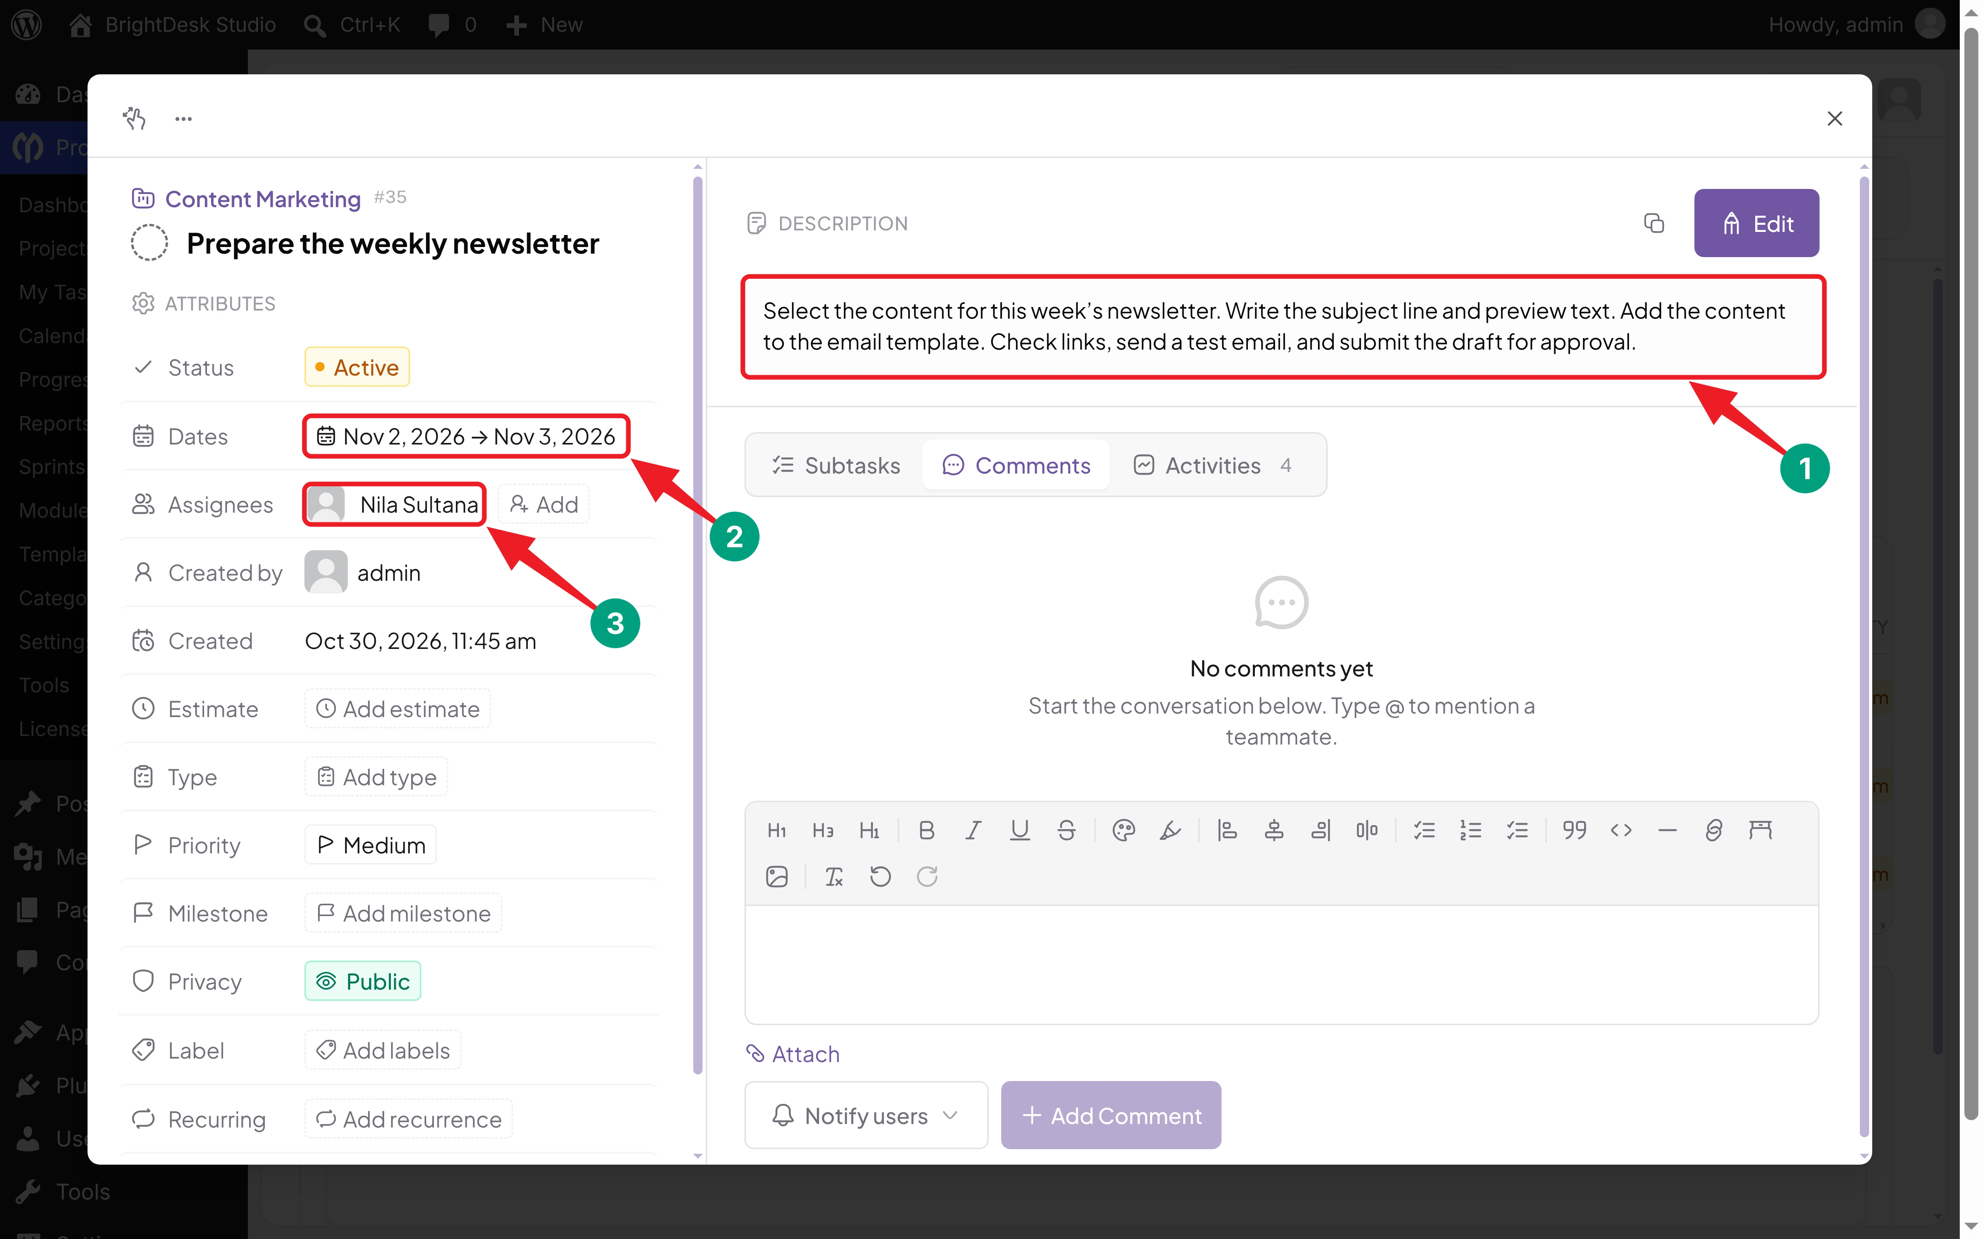Insert a link
The width and height of the screenshot is (1983, 1239).
(x=1713, y=830)
